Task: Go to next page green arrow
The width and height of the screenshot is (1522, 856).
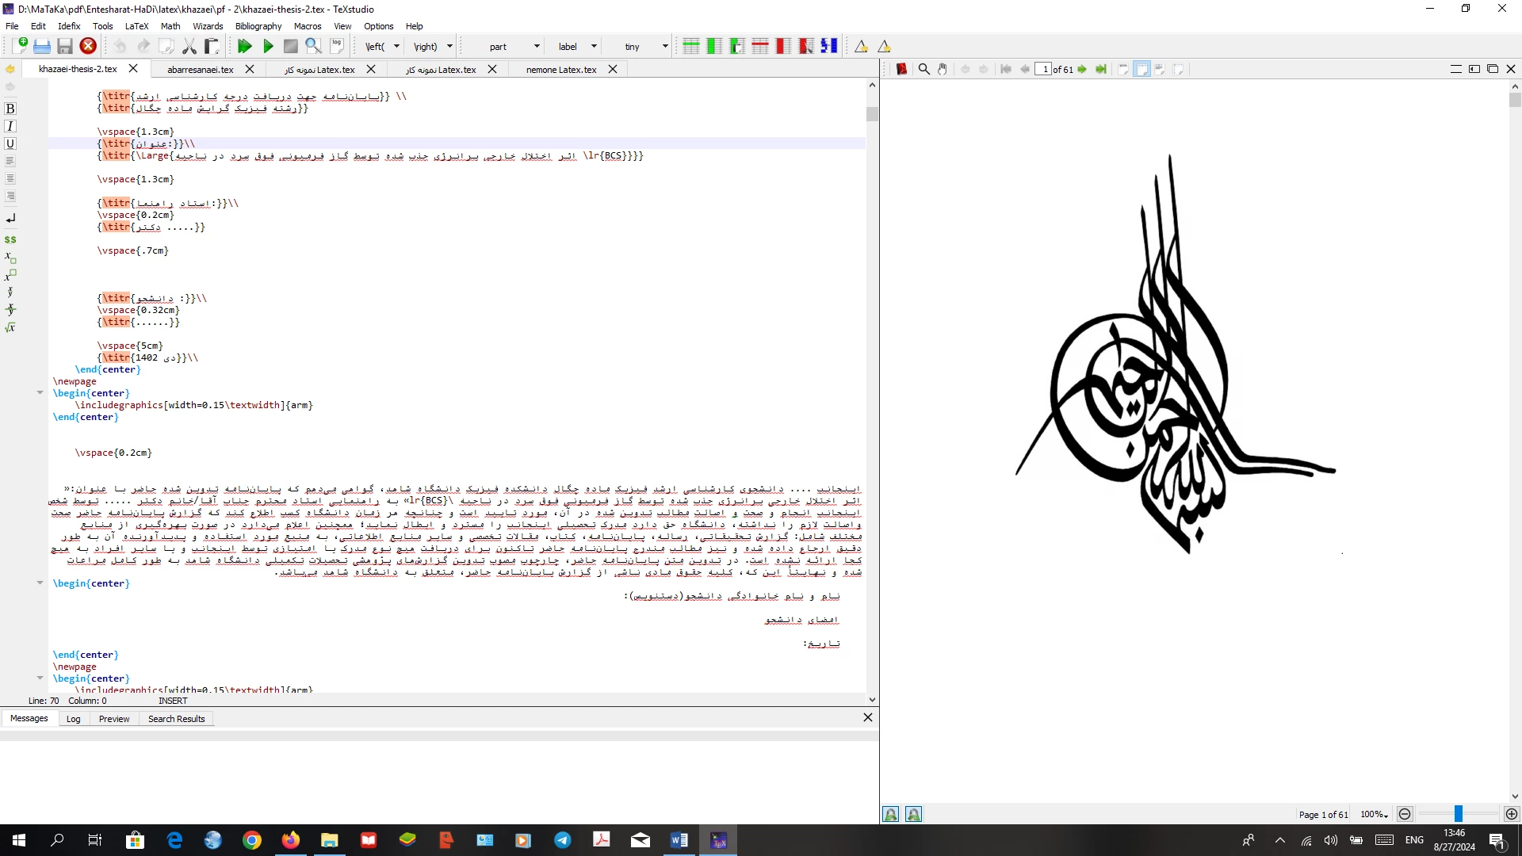Action: (1082, 69)
